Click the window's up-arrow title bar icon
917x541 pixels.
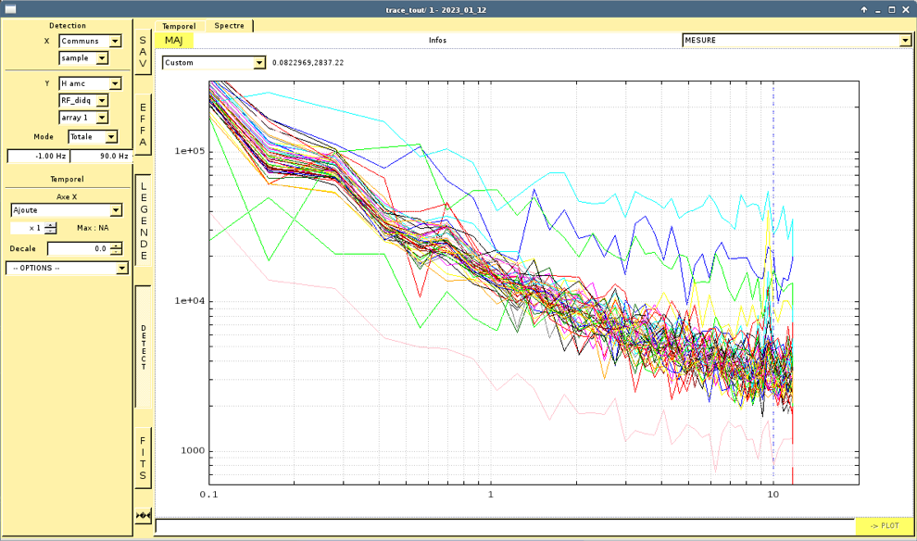click(x=863, y=10)
